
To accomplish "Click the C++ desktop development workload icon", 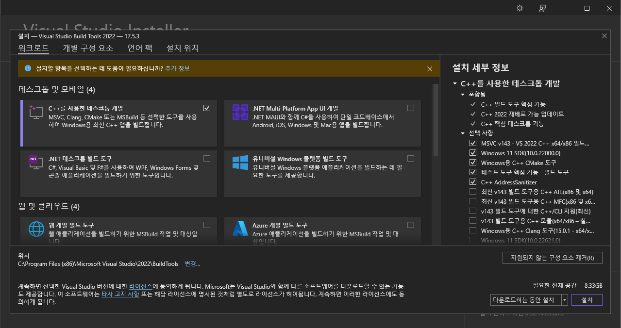I will (36, 112).
